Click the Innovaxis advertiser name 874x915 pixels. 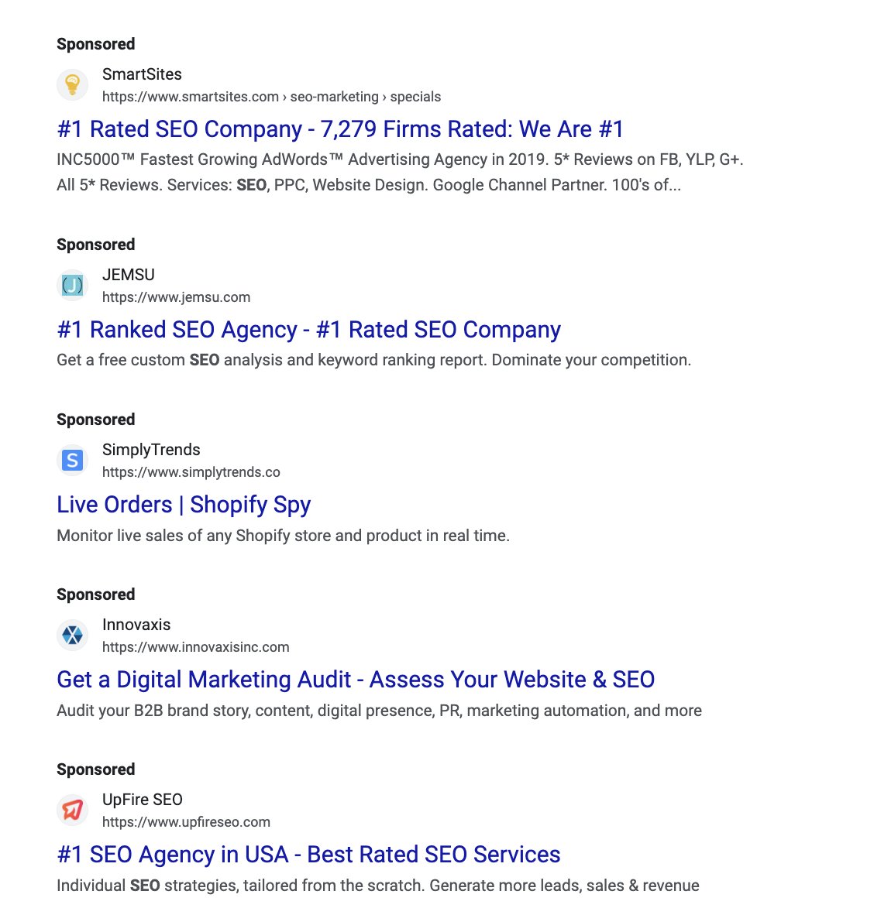point(136,625)
